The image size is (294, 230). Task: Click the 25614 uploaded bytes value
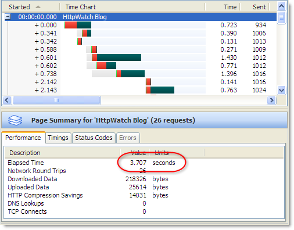[138, 187]
